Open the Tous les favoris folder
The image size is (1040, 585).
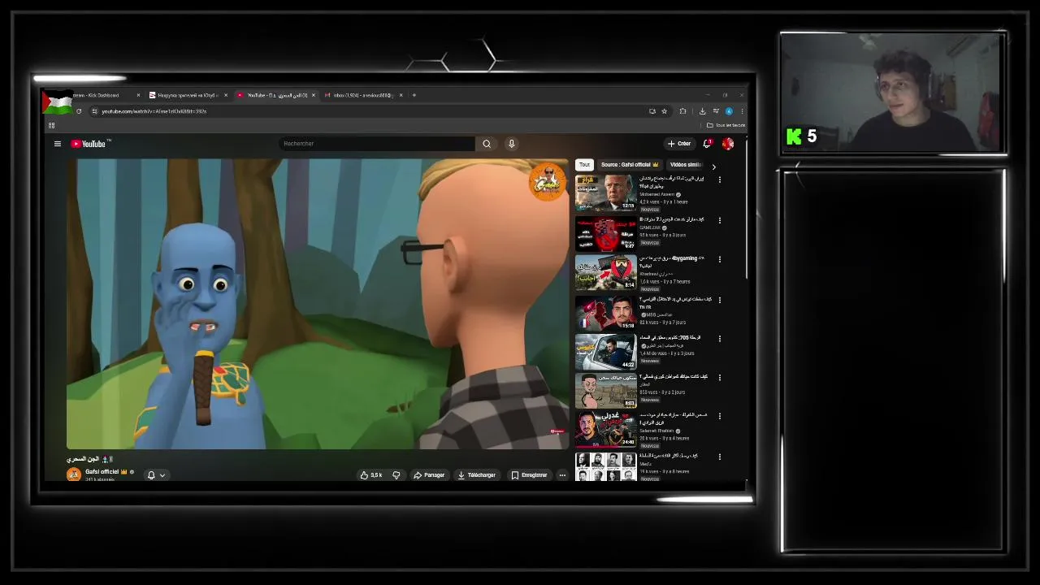tap(726, 125)
